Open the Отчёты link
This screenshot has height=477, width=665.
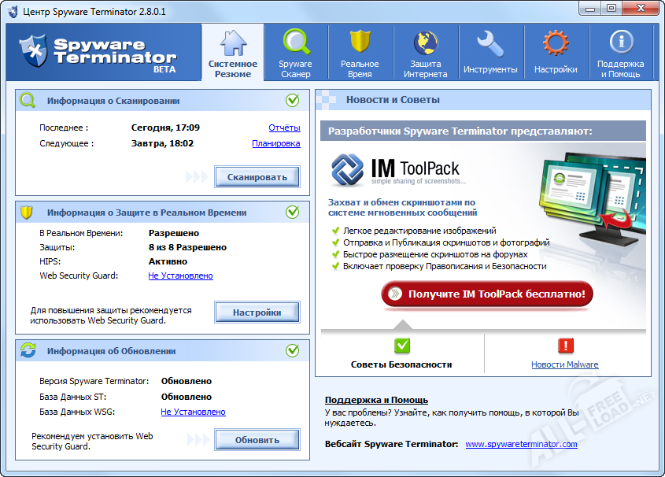pos(284,128)
